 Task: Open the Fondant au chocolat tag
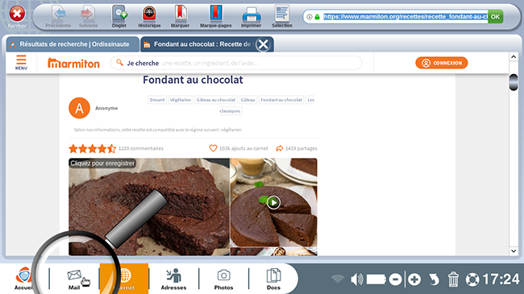click(x=281, y=100)
